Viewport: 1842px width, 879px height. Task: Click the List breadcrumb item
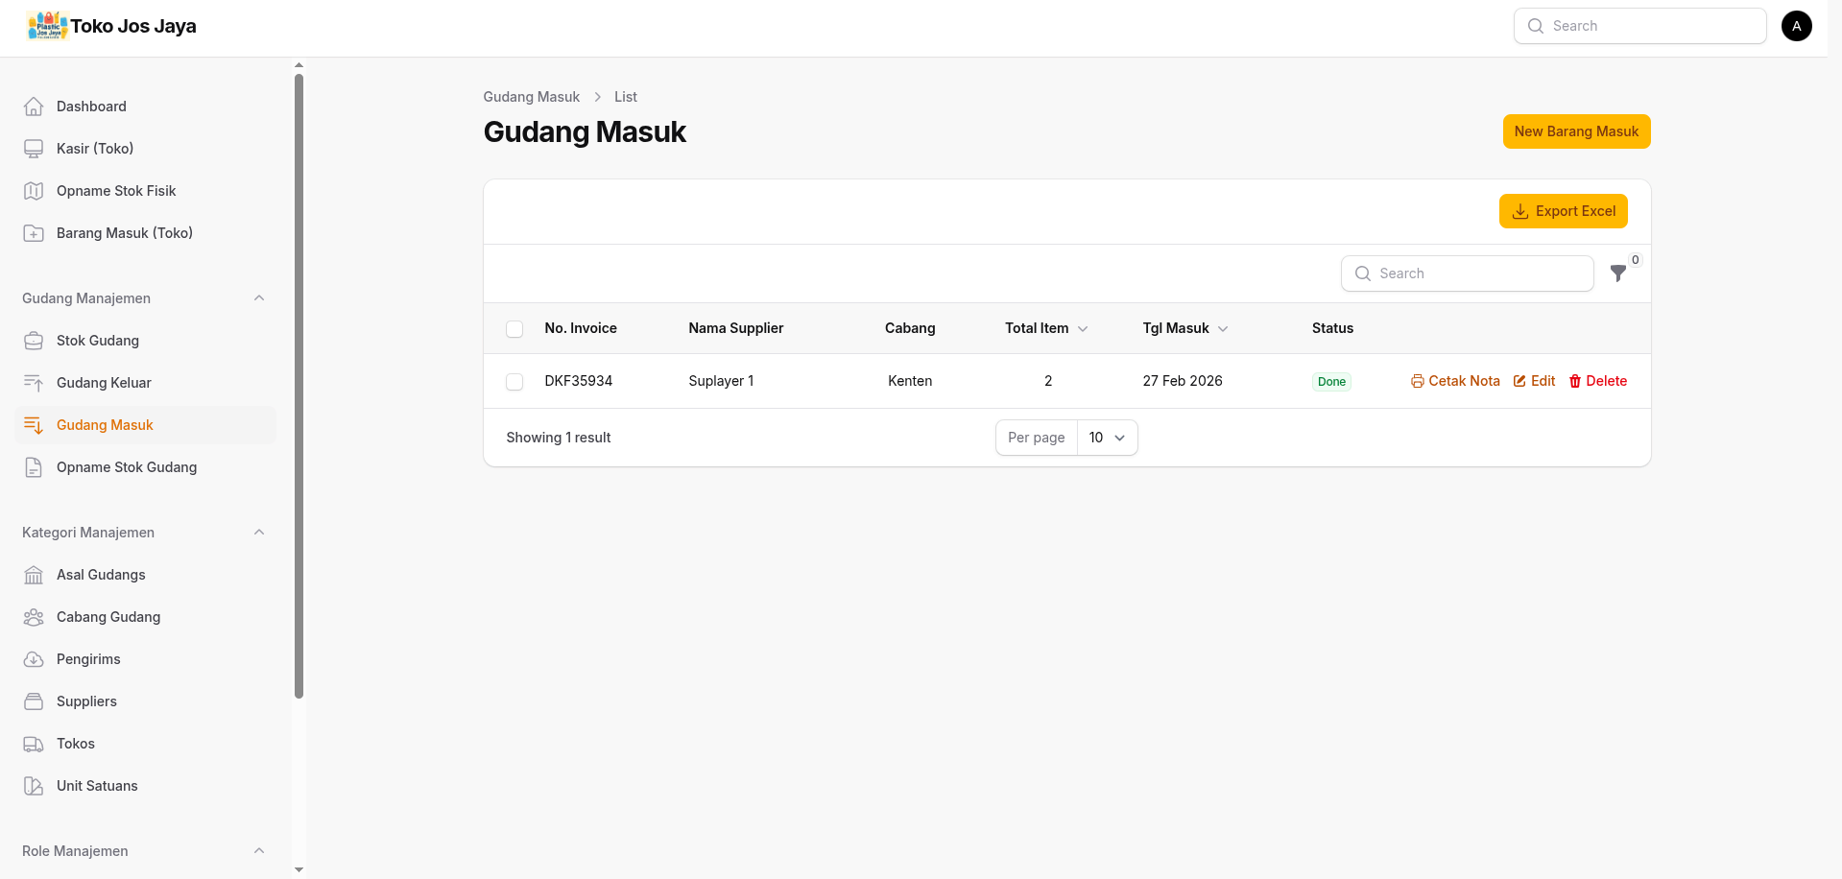click(626, 97)
